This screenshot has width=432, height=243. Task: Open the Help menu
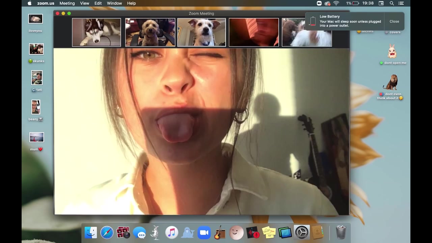pyautogui.click(x=132, y=3)
